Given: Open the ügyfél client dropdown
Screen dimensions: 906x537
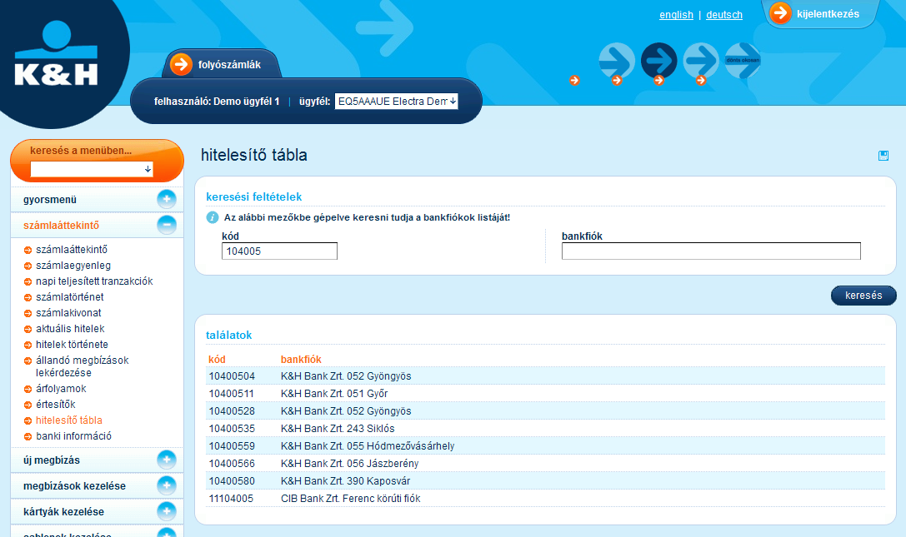Looking at the screenshot, I should 397,101.
